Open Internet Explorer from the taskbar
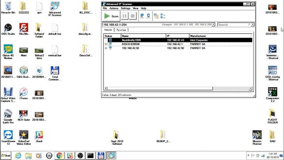Viewport: 284px width, 160px height. [18, 156]
